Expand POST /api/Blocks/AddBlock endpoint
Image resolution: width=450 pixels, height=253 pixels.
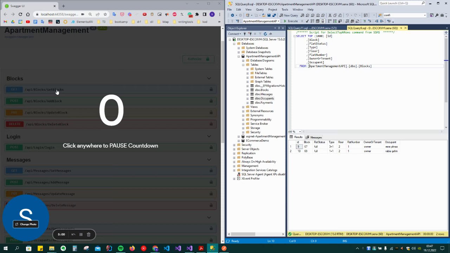110,101
